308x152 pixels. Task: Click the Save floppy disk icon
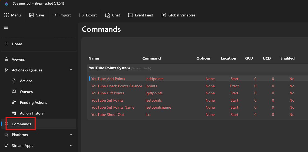tap(32, 15)
